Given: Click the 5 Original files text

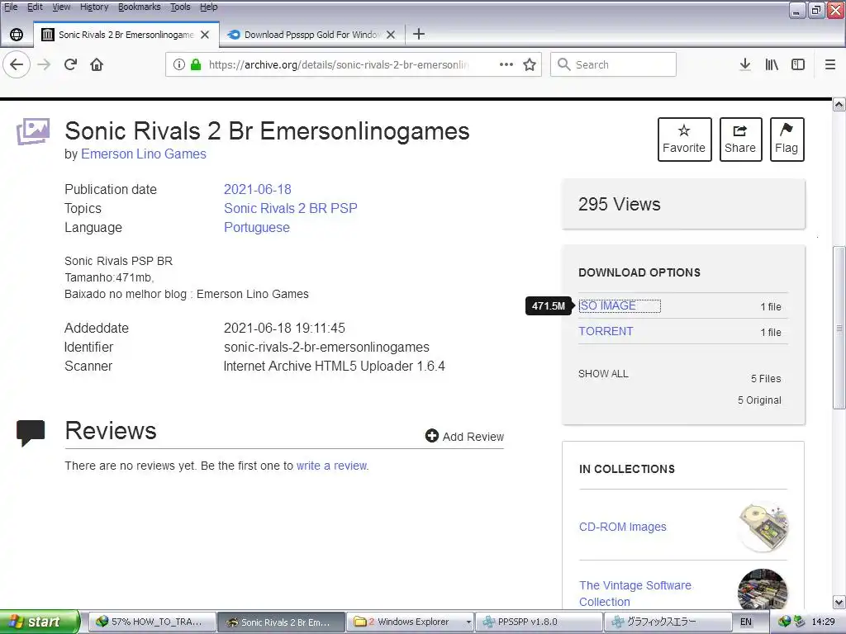Looking at the screenshot, I should click(x=759, y=400).
